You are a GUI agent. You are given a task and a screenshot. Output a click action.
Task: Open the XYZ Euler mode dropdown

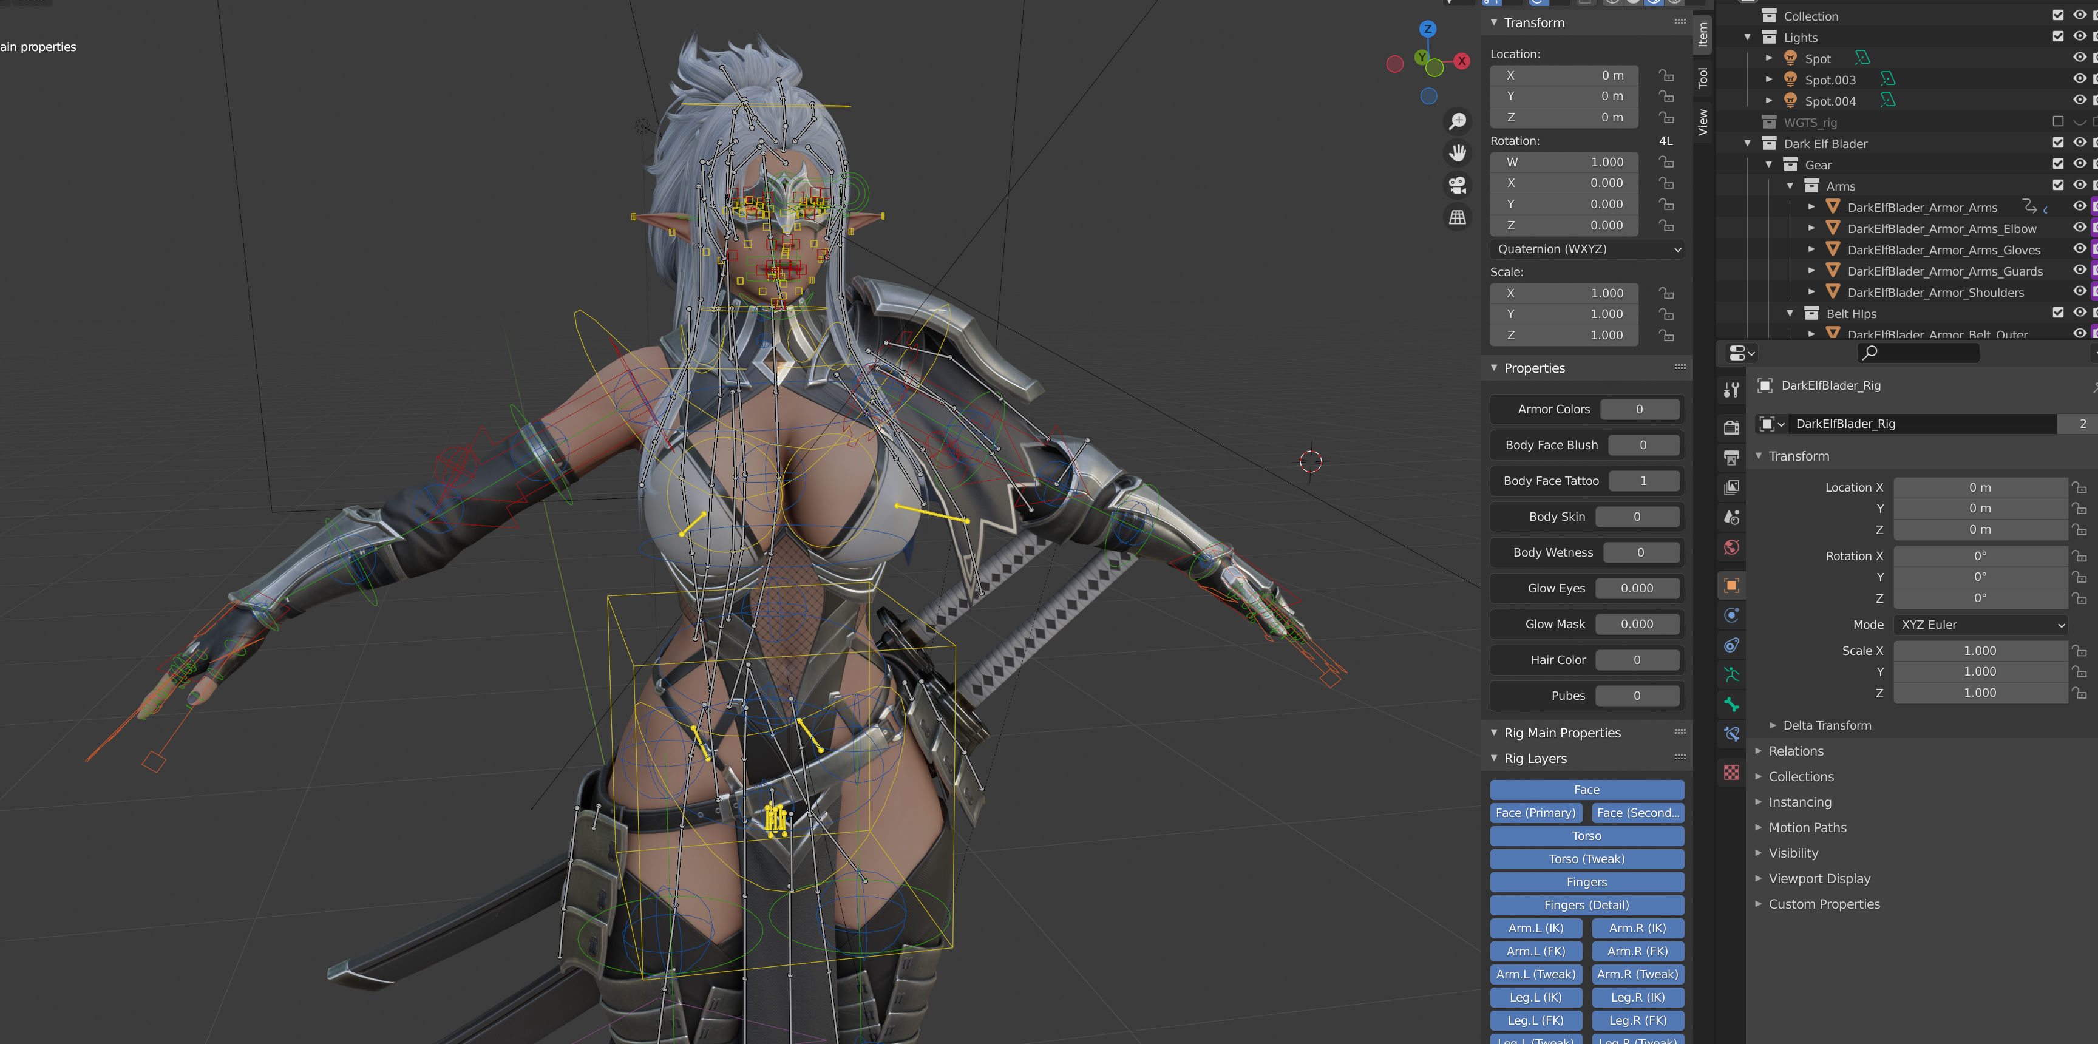[x=1981, y=625]
